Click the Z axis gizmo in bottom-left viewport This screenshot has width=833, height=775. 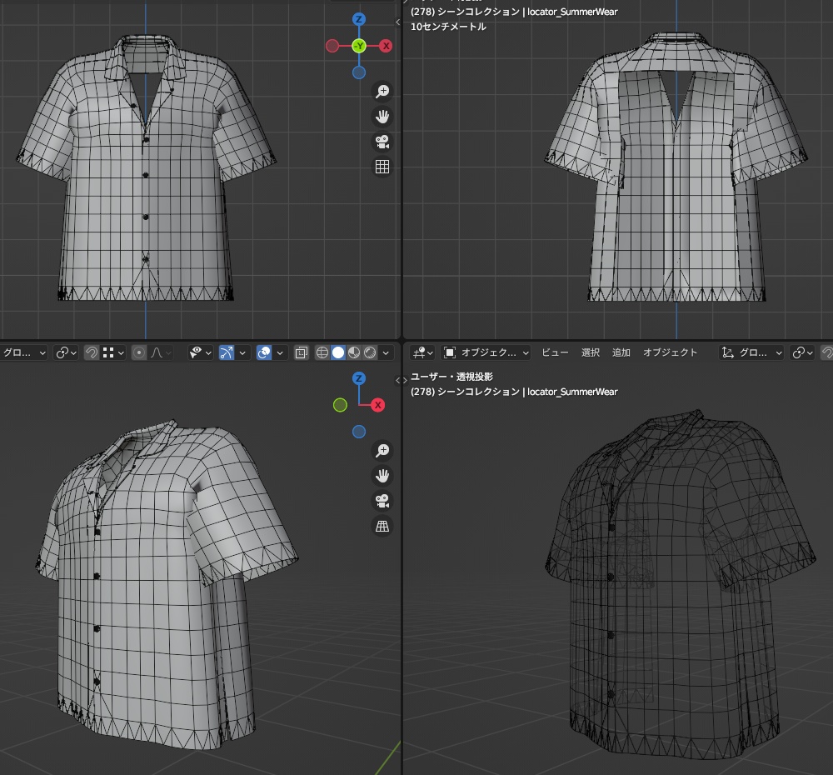tap(358, 378)
